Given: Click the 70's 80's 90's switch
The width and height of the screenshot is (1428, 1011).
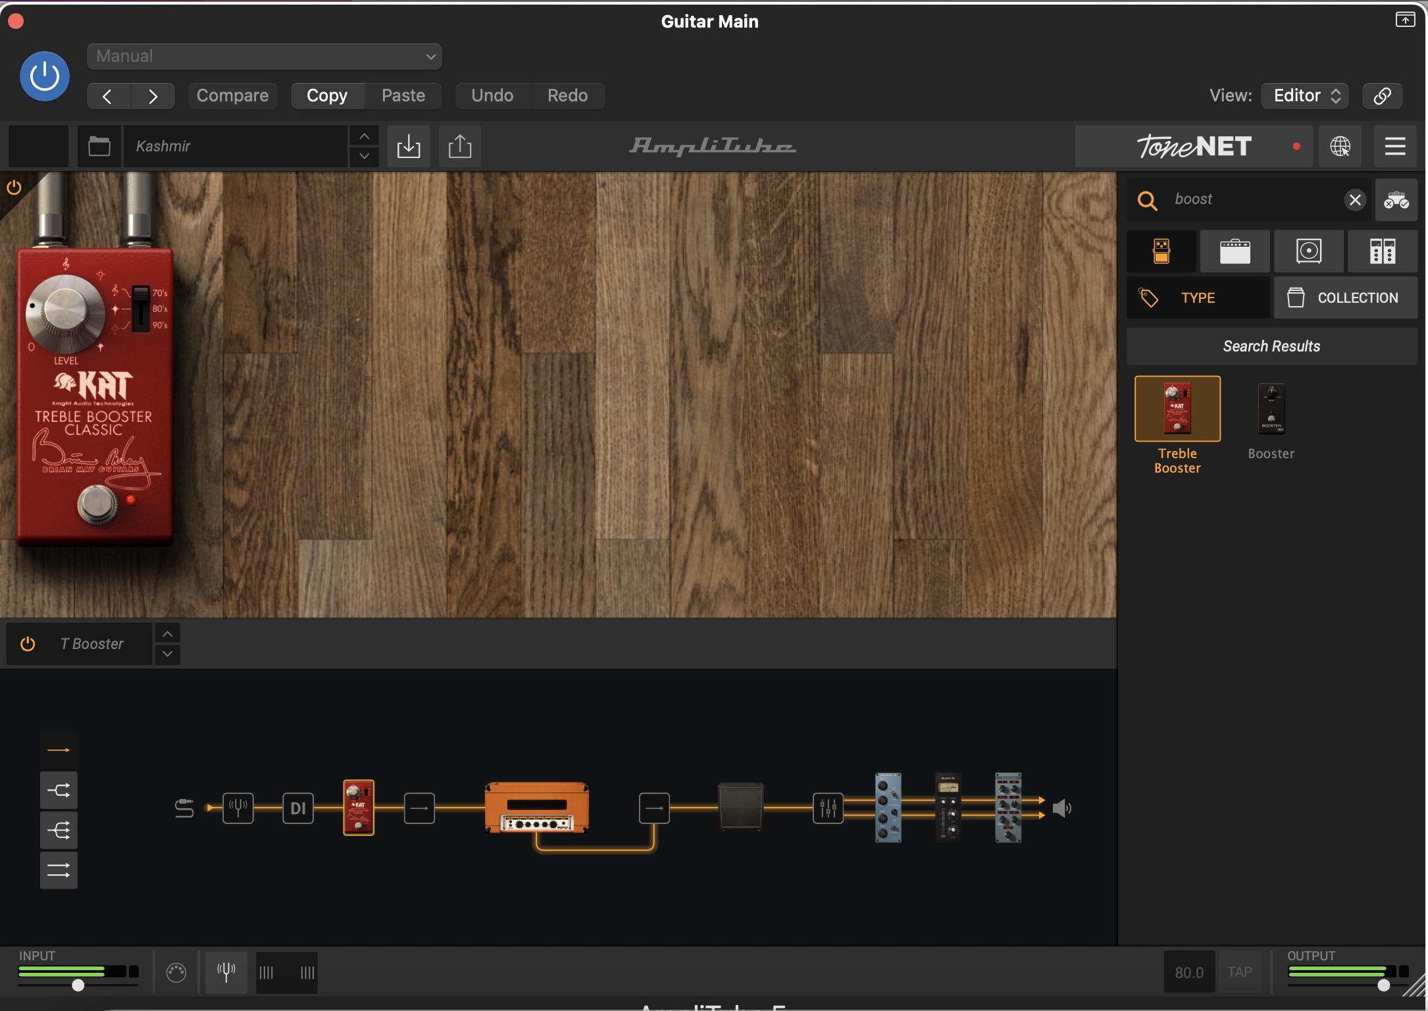Looking at the screenshot, I should click(x=140, y=309).
